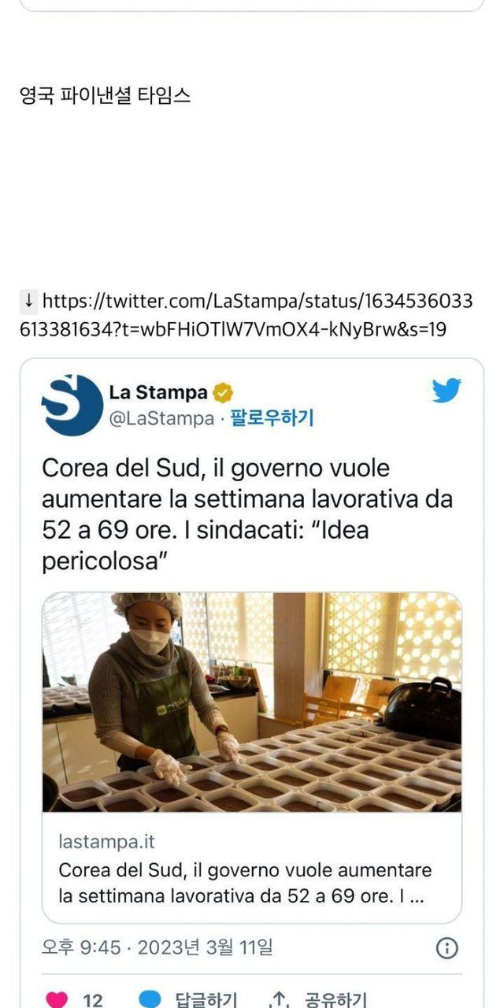Click the 공유하기 share label
The width and height of the screenshot is (504, 1008).
click(x=335, y=1000)
